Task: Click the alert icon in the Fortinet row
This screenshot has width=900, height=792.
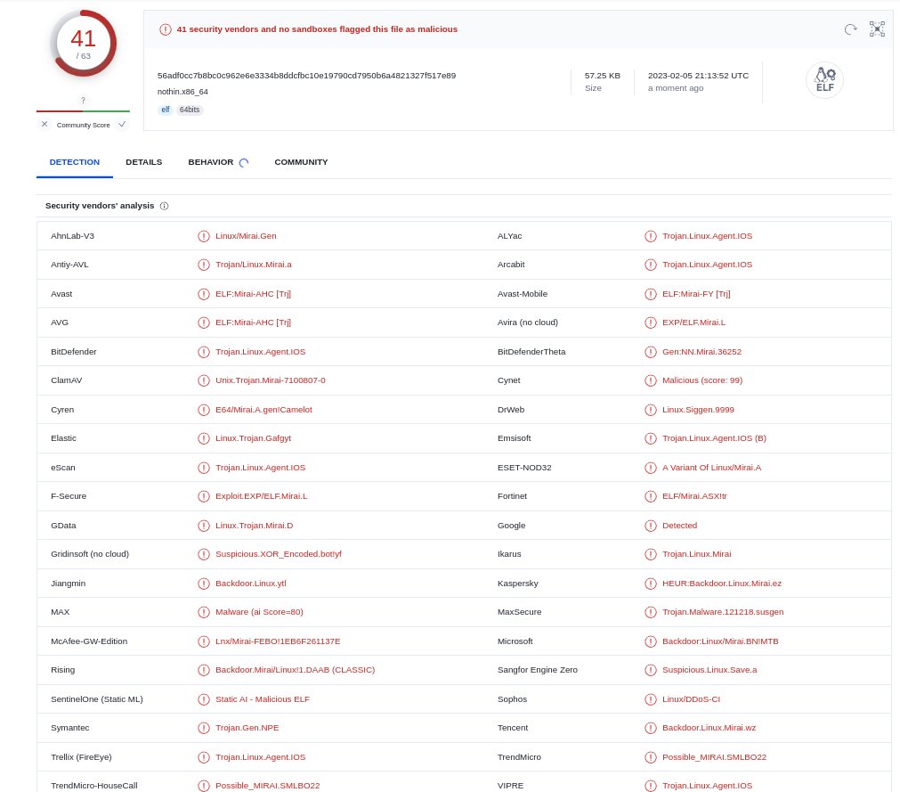Action: (651, 497)
